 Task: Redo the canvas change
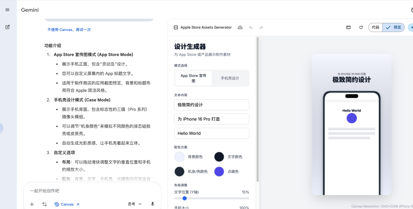(x=261, y=28)
